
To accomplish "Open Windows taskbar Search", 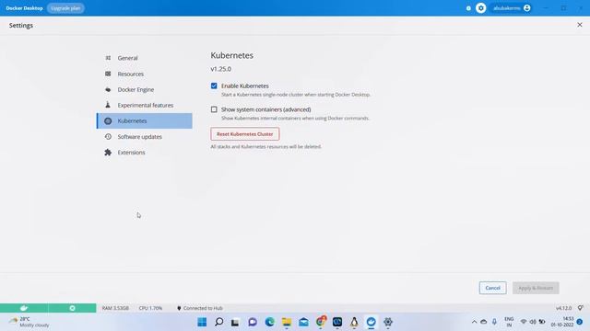I will click(219, 322).
